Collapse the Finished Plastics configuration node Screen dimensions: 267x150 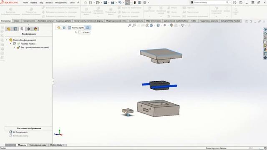(10, 44)
